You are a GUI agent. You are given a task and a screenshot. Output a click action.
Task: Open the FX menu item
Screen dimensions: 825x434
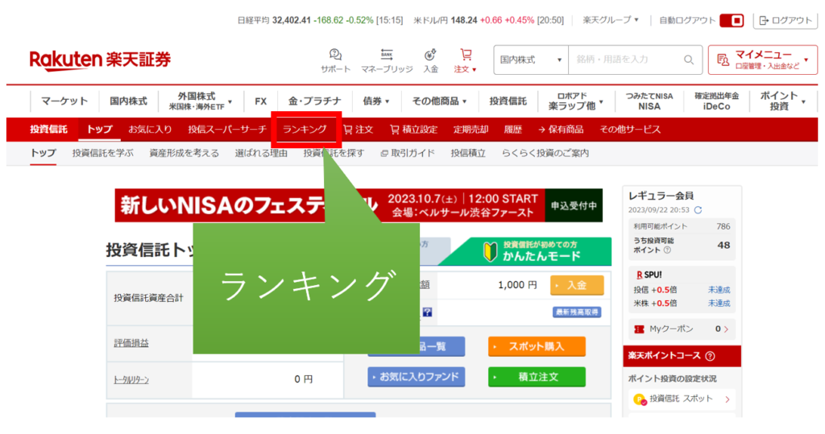(260, 101)
